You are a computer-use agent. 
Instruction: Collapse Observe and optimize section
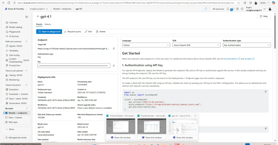point(26,70)
